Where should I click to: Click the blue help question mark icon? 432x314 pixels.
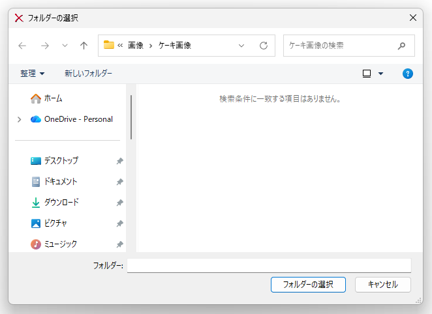[408, 74]
